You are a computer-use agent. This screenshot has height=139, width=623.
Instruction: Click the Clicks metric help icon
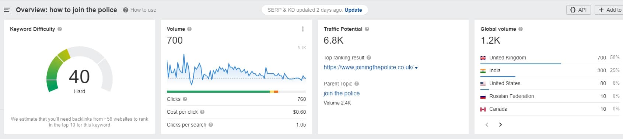[x=185, y=99]
